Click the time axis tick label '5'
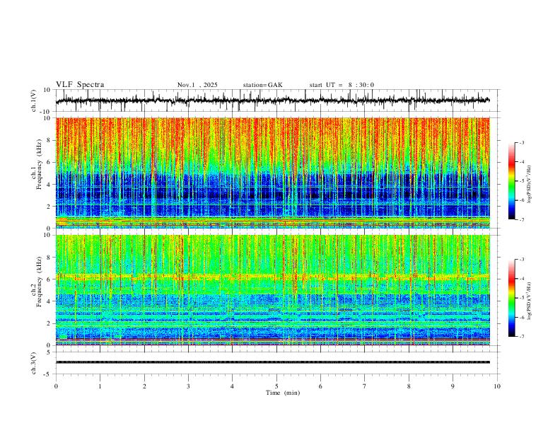This screenshot has width=560, height=433. click(276, 386)
